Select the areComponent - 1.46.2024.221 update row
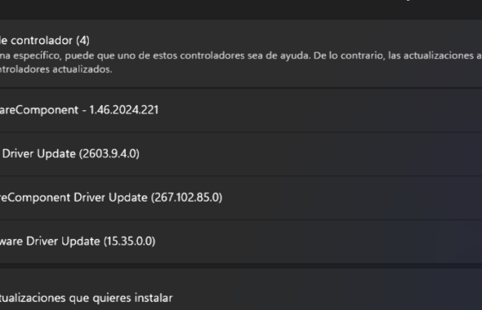This screenshot has width=482, height=310. coord(241,110)
